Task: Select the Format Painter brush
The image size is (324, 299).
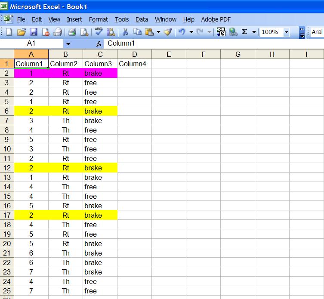Action: [168, 32]
